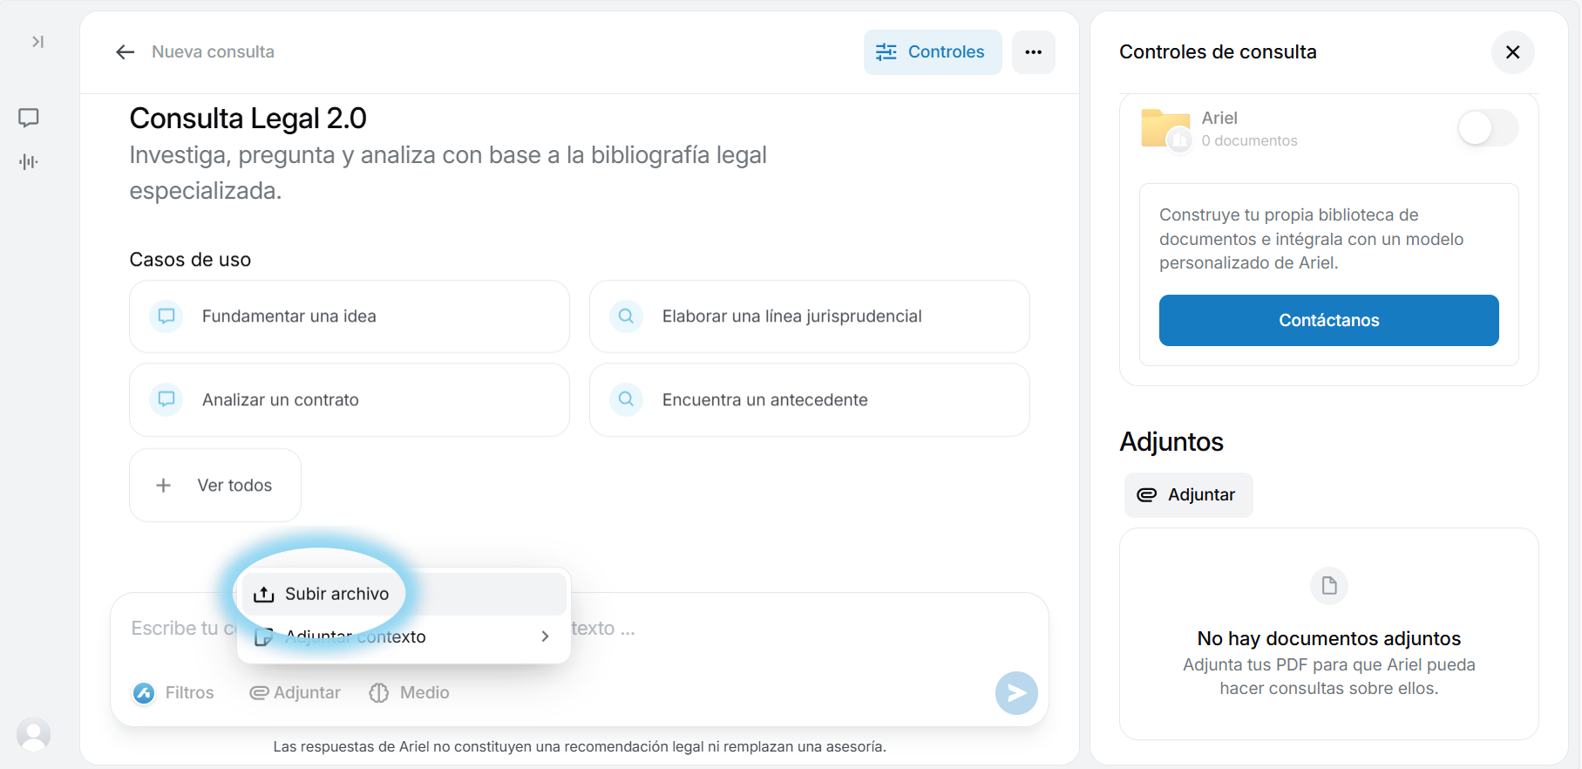
Task: Open the three-dot more options menu
Action: [x=1033, y=52]
